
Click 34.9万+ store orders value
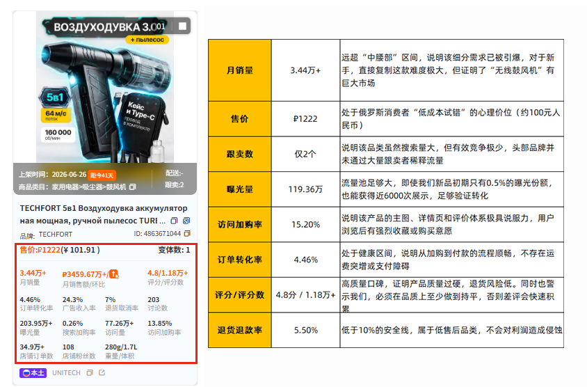point(32,347)
